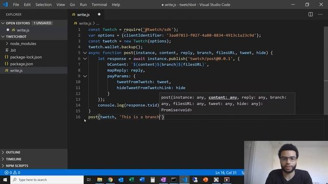
Task: Click console.log on line 14
Action: 111,105
